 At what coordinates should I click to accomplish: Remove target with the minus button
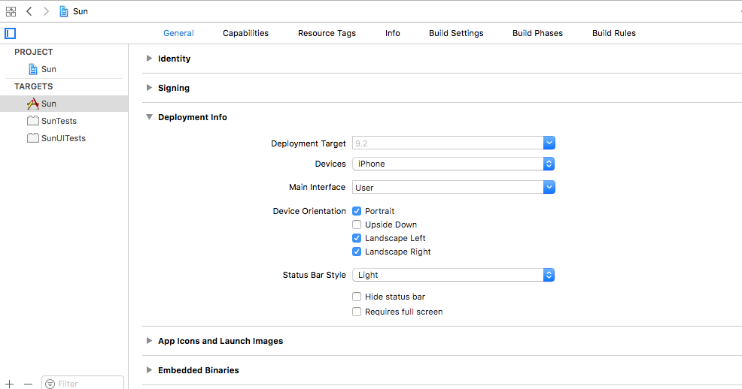[x=28, y=383]
